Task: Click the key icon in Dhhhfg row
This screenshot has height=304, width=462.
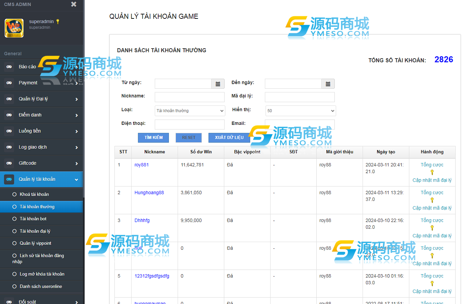Action: click(x=432, y=228)
